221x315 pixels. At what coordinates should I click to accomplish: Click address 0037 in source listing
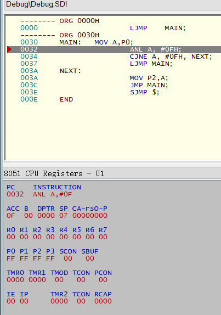click(x=29, y=64)
